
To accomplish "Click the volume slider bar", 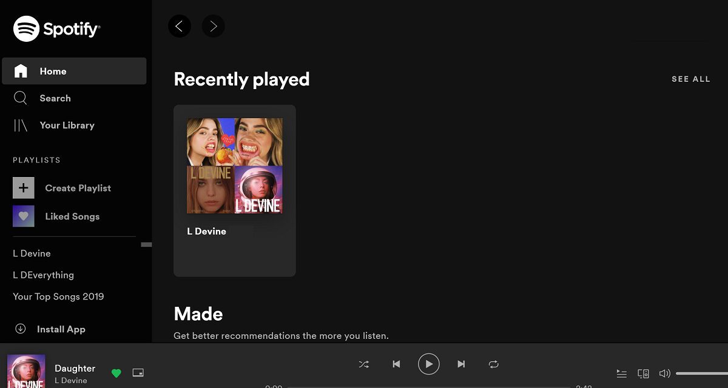I will pos(702,373).
